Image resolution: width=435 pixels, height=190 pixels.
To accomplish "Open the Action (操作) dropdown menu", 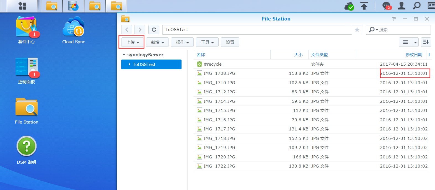I will tap(182, 42).
